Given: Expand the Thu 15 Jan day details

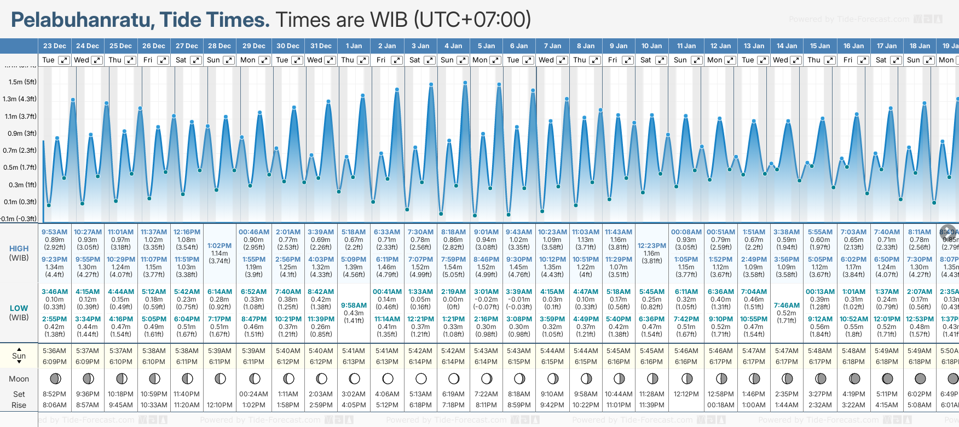Looking at the screenshot, I should pyautogui.click(x=830, y=60).
